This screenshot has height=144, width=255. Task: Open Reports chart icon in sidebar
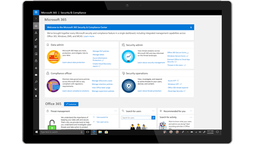pyautogui.click(x=36, y=89)
